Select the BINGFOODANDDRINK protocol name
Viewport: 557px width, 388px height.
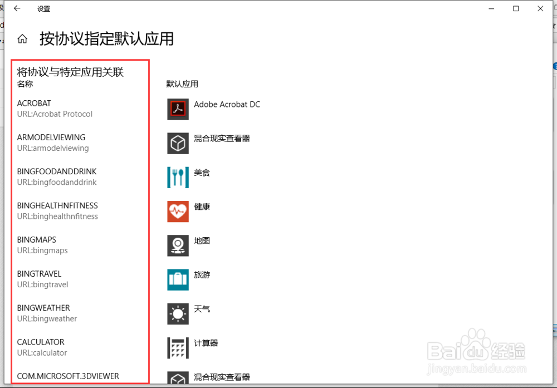pyautogui.click(x=57, y=171)
